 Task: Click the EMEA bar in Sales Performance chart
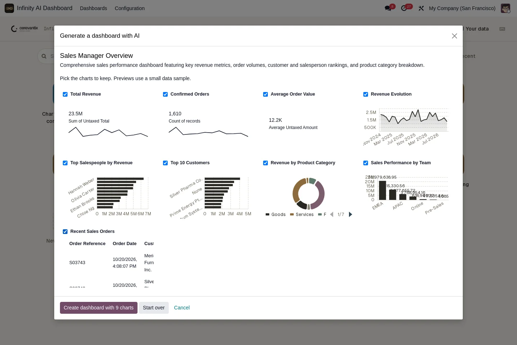tap(383, 190)
